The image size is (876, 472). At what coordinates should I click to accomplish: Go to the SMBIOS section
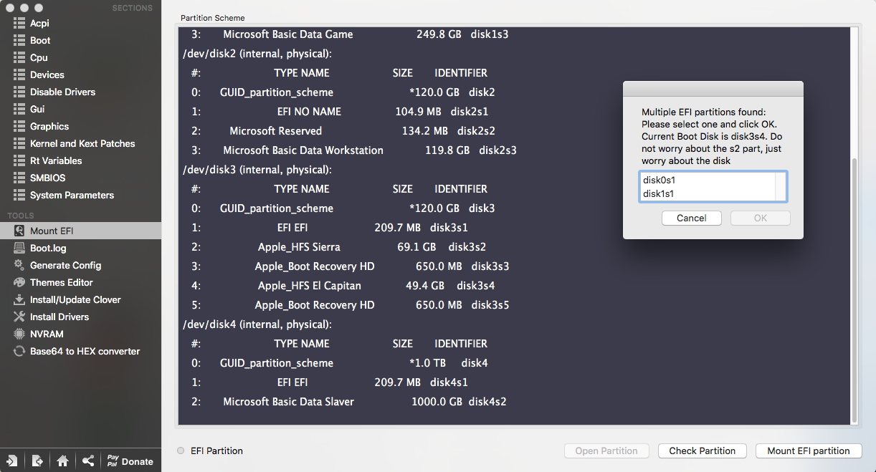(47, 178)
